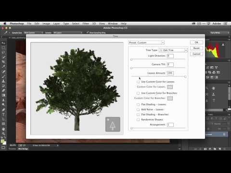Open the Layer menu

[56, 24]
